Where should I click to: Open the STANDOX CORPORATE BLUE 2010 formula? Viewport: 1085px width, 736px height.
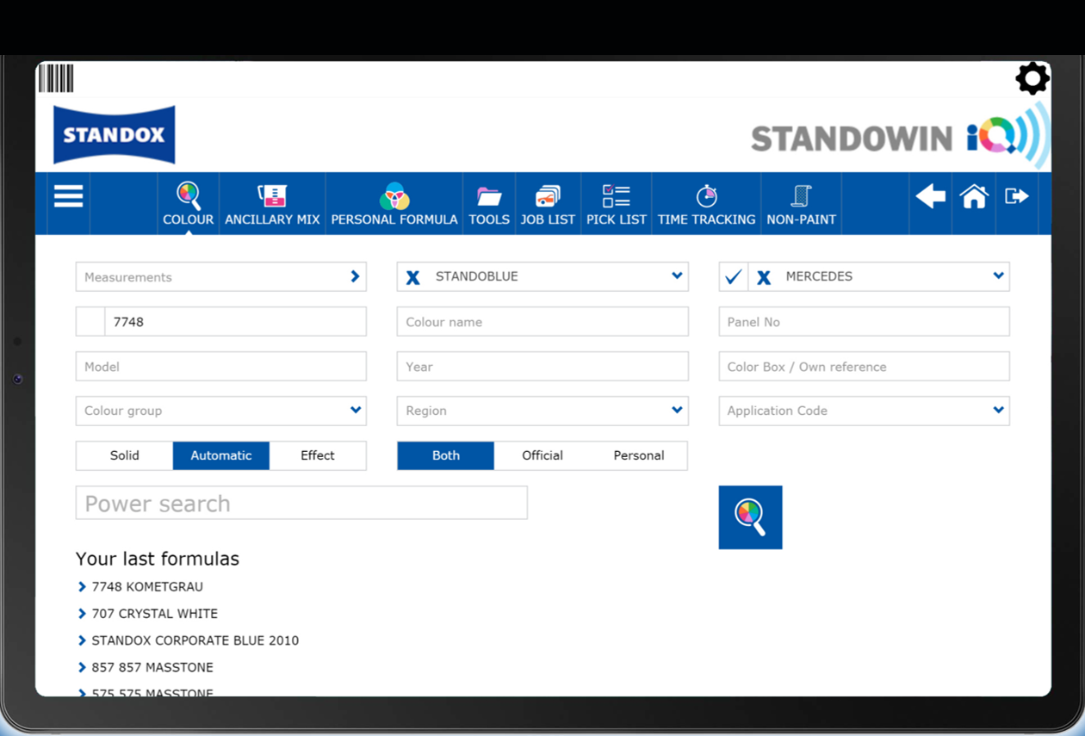(195, 640)
